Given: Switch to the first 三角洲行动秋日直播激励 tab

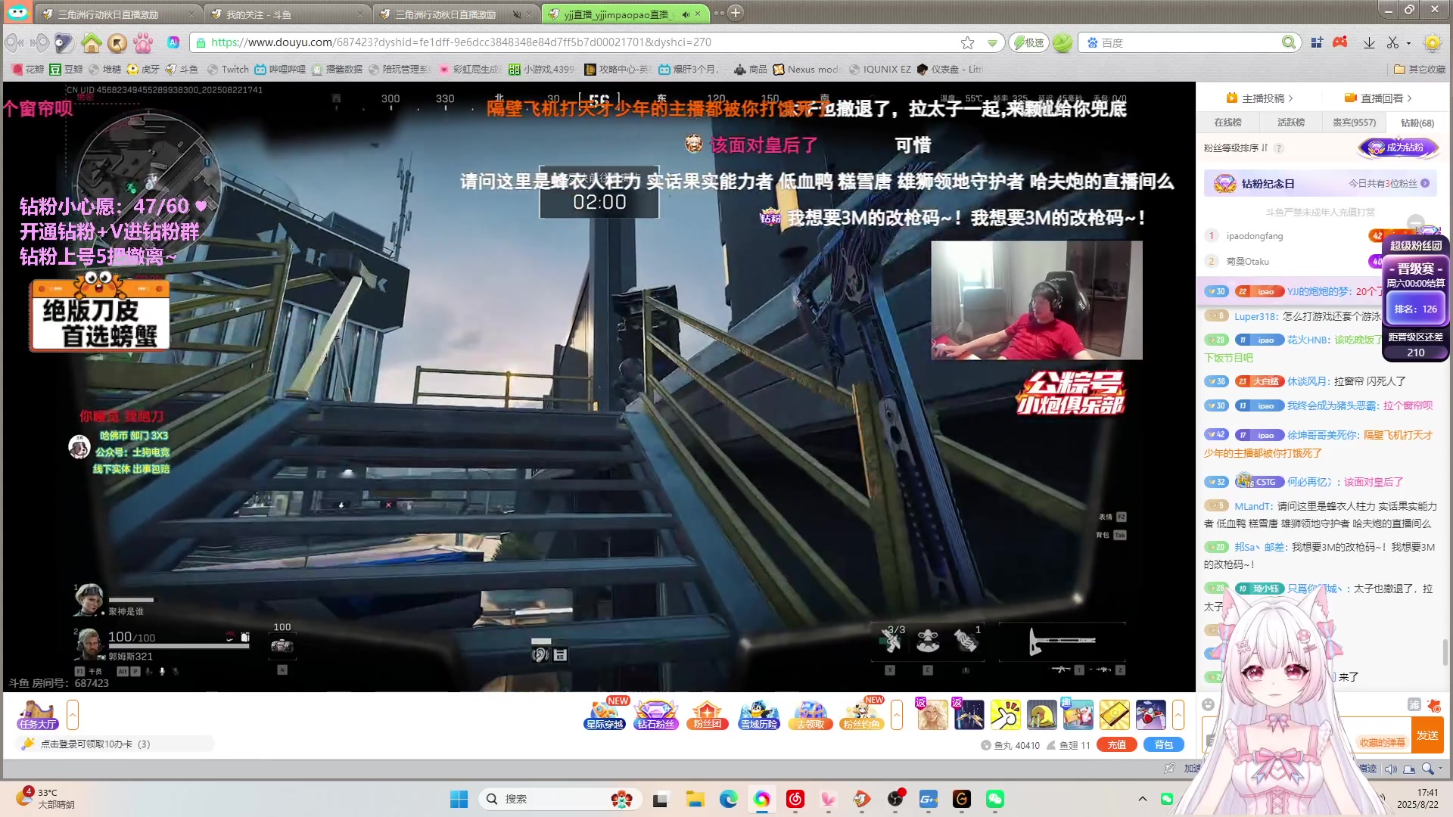Looking at the screenshot, I should click(119, 14).
